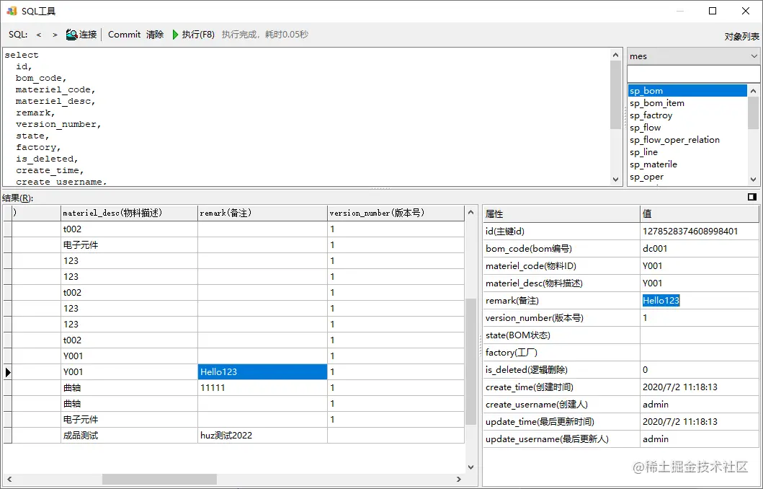Click results grid horizontal scroll left arrow

(x=9, y=479)
